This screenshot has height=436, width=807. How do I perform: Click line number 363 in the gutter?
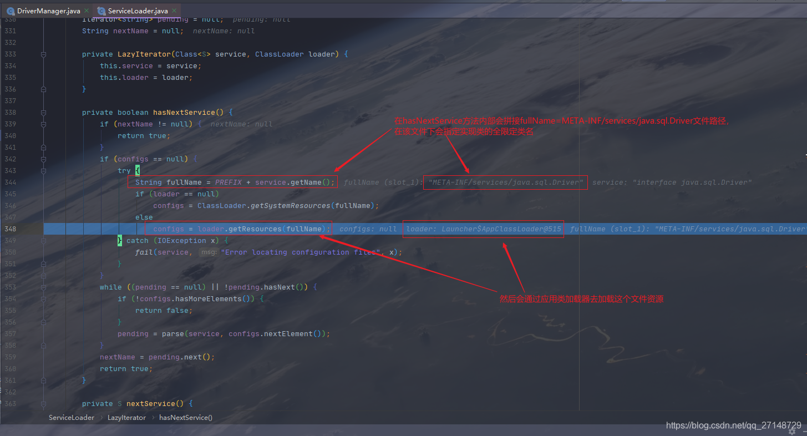point(10,404)
